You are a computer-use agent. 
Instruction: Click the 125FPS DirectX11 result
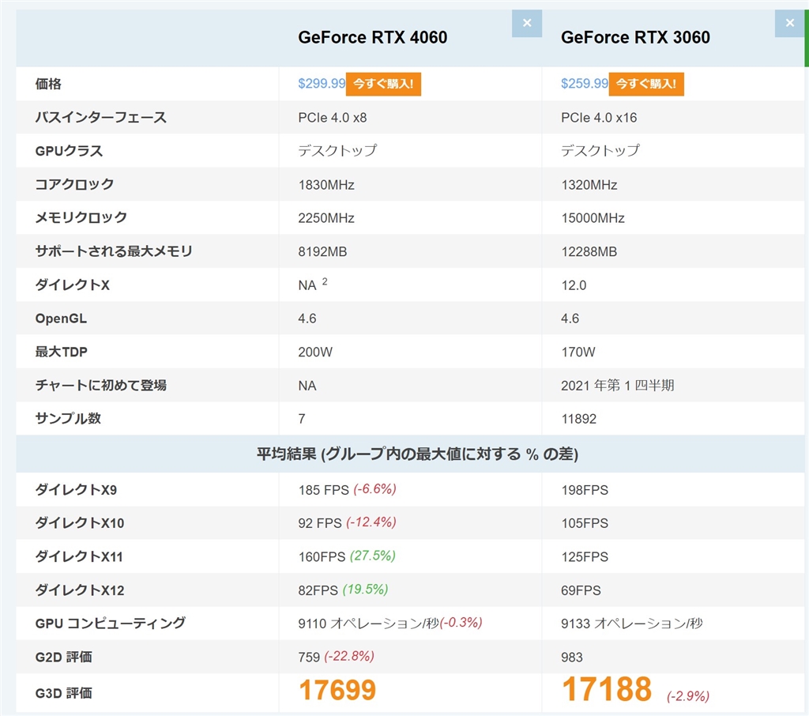point(585,557)
